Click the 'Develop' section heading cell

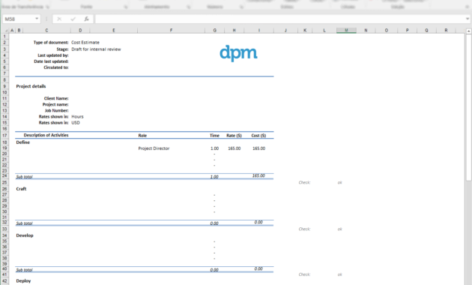25,235
